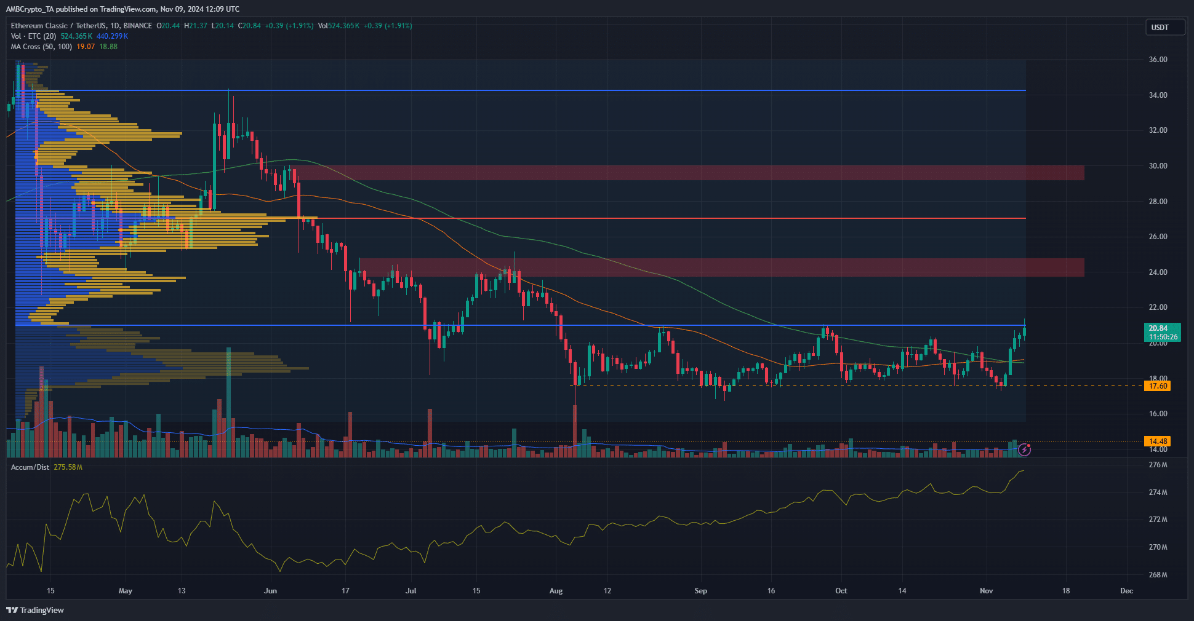
Task: Click the 32.00 price axis label
Action: coord(1158,130)
